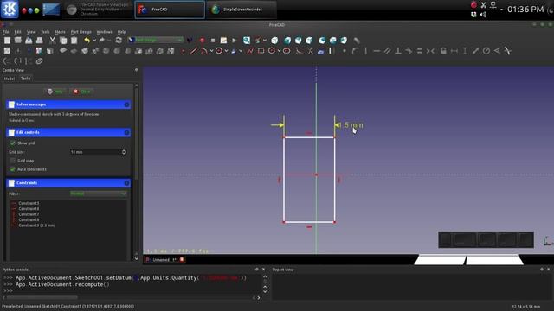554x311 pixels.
Task: Switch to SimpleScreenRecorder in taskbar
Action: point(242,10)
